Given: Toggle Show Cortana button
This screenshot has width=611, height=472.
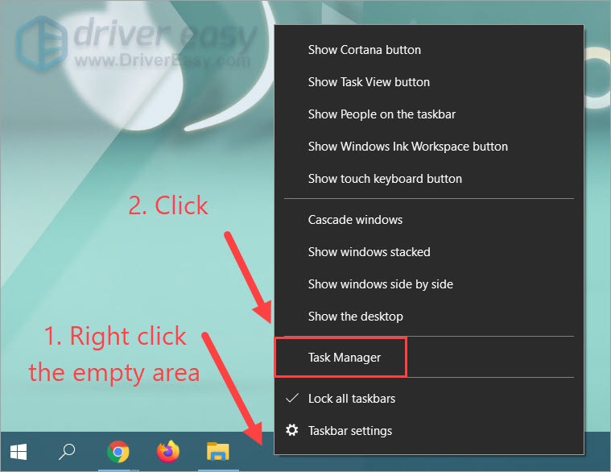Looking at the screenshot, I should coord(364,50).
